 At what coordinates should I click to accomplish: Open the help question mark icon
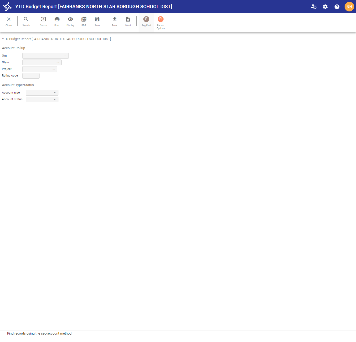[337, 7]
